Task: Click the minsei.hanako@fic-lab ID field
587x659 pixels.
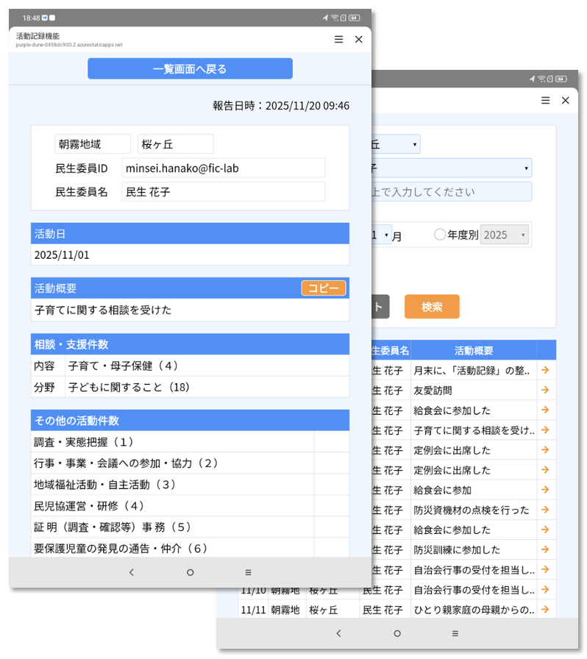Action: click(224, 168)
